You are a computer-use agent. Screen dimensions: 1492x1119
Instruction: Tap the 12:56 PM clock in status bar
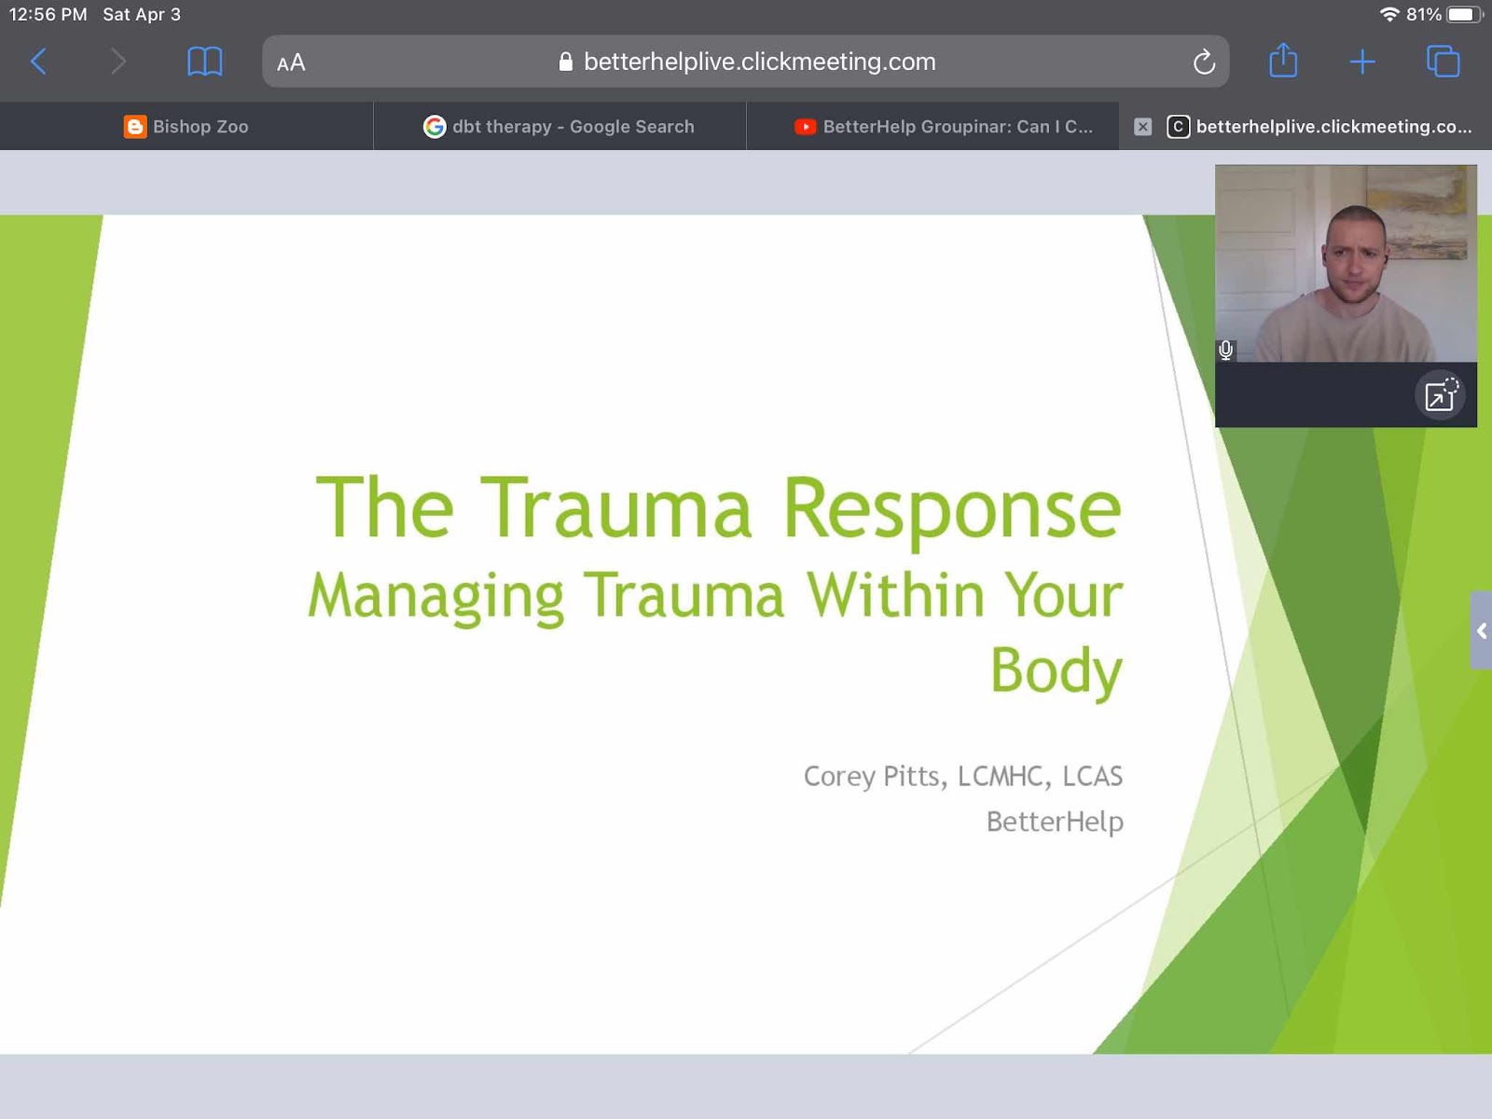[x=48, y=14]
